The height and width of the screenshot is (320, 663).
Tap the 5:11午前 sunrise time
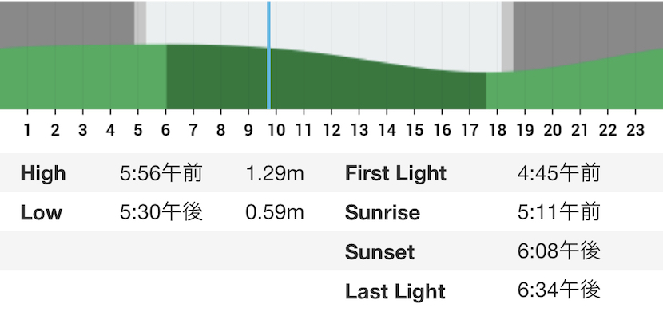pyautogui.click(x=559, y=212)
